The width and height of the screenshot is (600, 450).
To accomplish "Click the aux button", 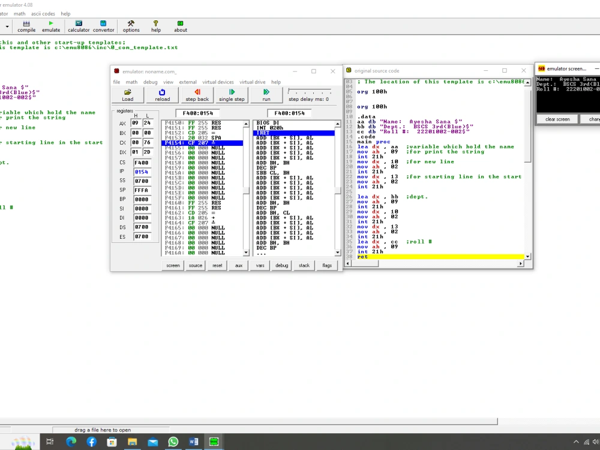I will [x=239, y=265].
